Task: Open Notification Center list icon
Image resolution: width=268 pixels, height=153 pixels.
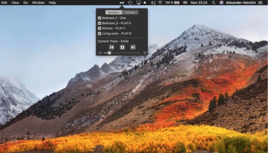Action: coord(260,3)
